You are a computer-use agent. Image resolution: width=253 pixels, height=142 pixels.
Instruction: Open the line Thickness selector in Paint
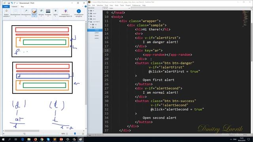[x=48, y=13]
